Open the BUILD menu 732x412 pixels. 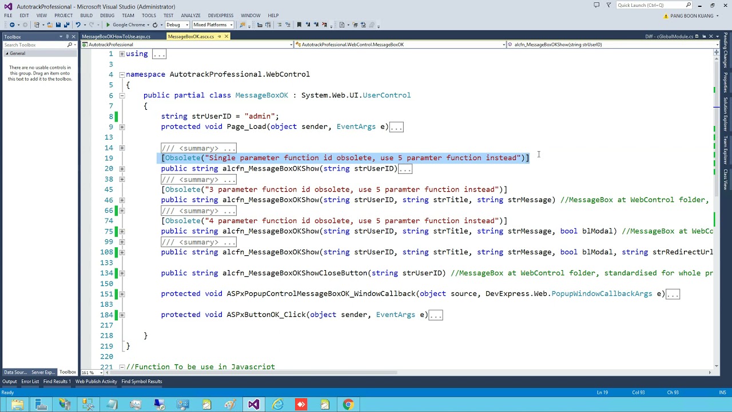click(x=86, y=15)
